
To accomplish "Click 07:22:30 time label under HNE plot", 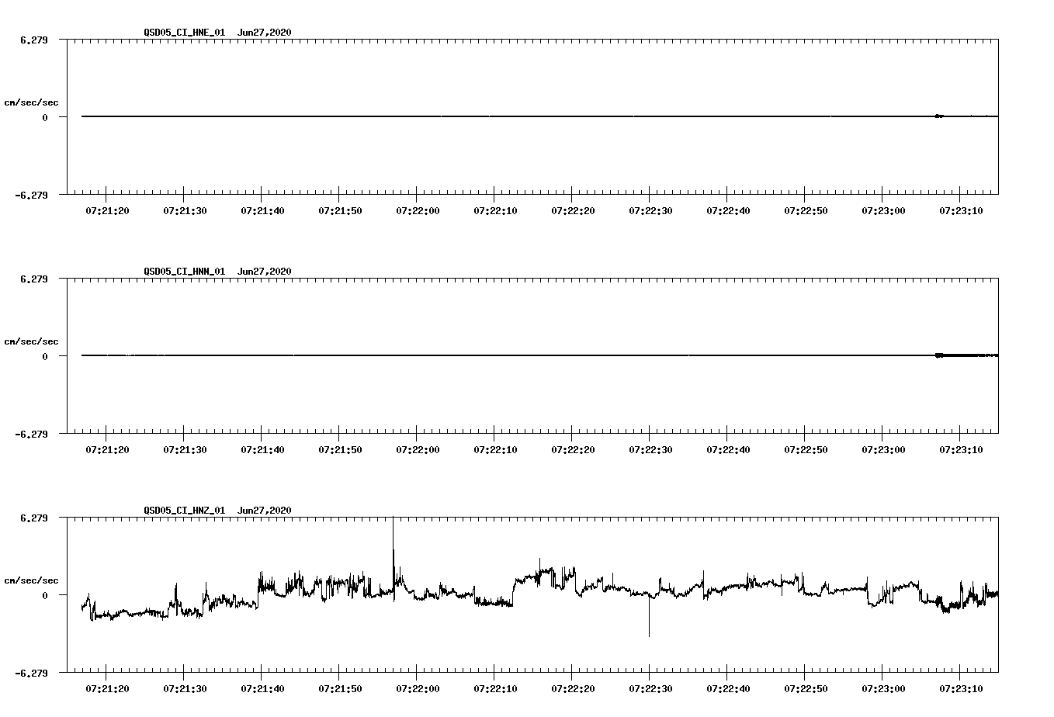I will point(650,210).
